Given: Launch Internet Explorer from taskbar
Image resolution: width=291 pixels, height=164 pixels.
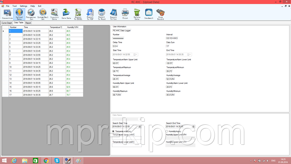Looking at the screenshot, I should pos(14,161).
